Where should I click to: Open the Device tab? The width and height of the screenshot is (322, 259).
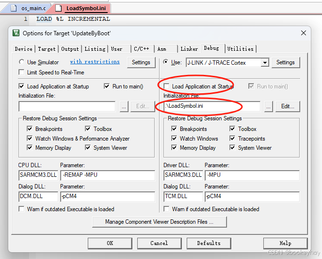click(x=23, y=49)
